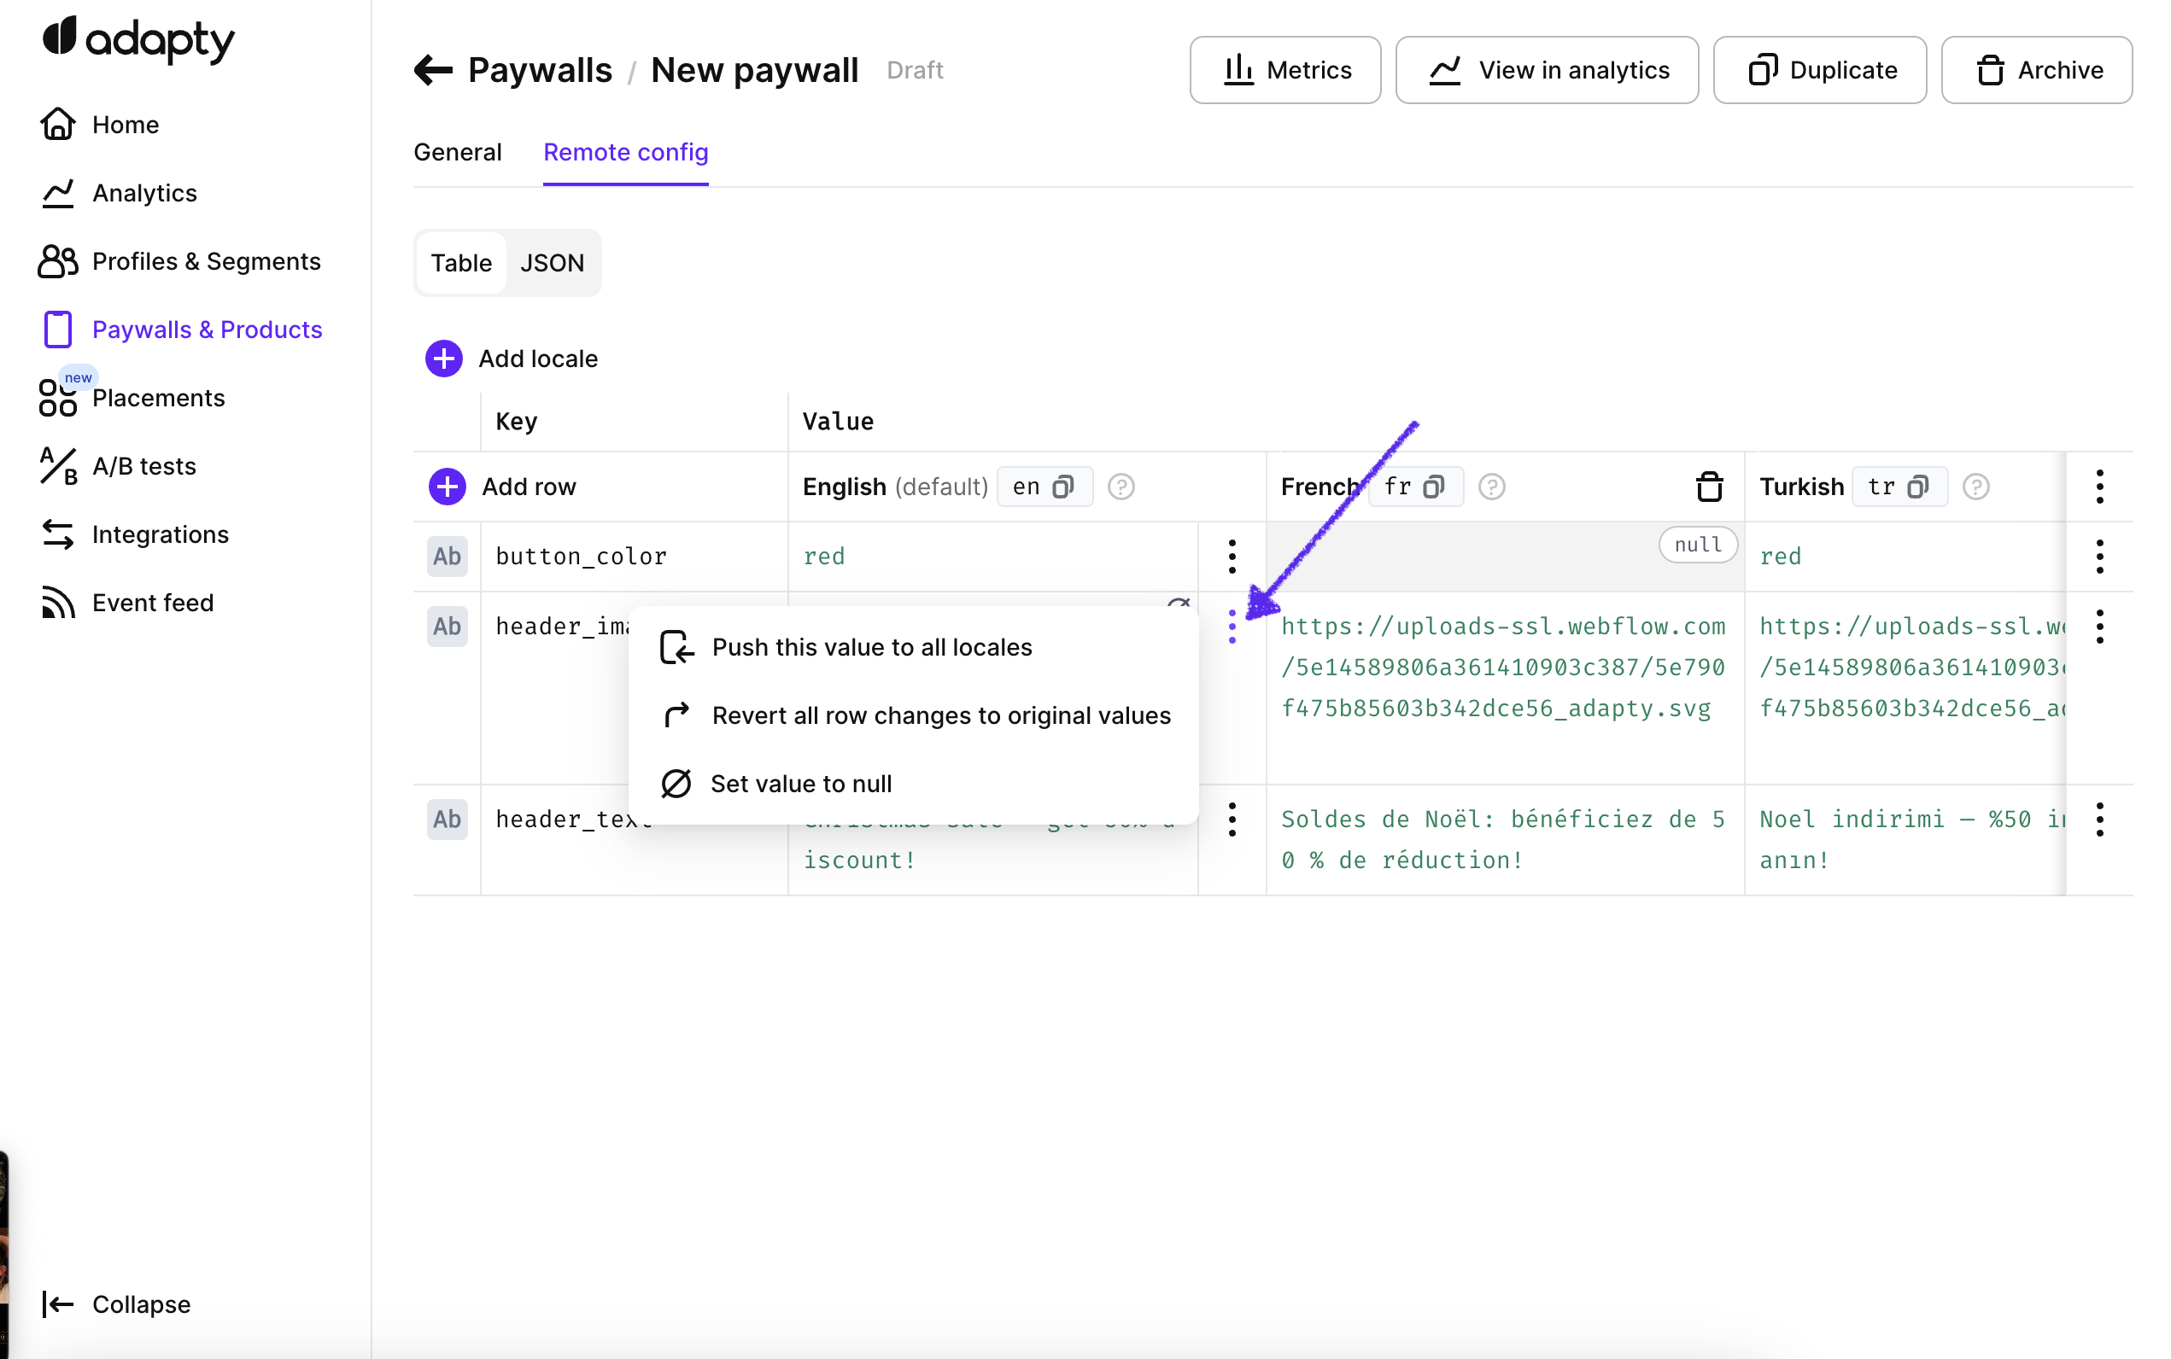Open three-dot menu for button_color English value
Viewport: 2171px width, 1359px height.
pyautogui.click(x=1232, y=557)
